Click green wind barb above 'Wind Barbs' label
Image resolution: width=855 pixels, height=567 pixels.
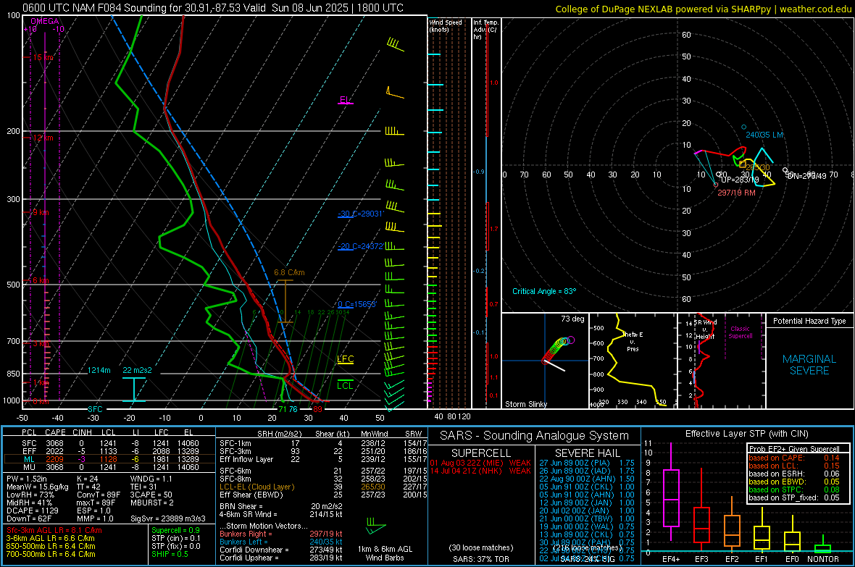pos(376,526)
